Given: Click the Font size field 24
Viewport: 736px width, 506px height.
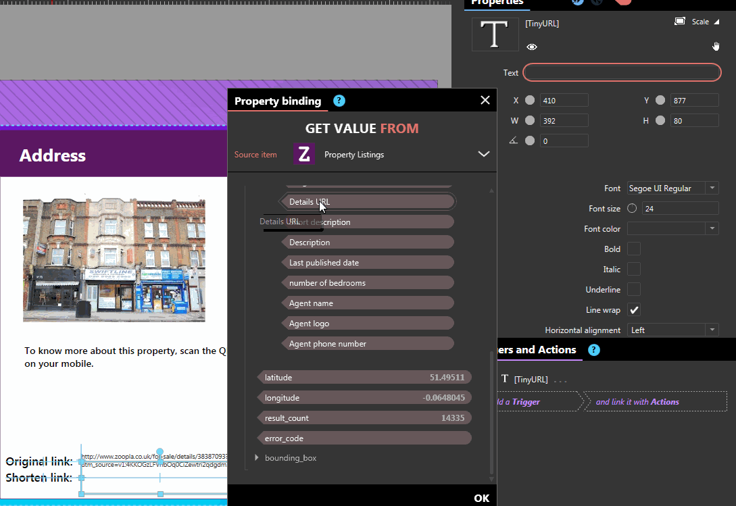Looking at the screenshot, I should click(x=680, y=208).
